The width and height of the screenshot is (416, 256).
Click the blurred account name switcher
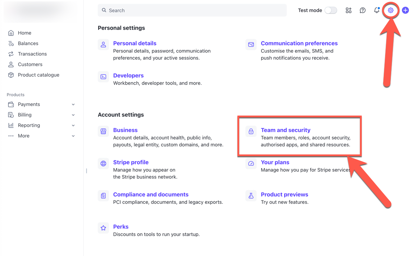(40, 11)
